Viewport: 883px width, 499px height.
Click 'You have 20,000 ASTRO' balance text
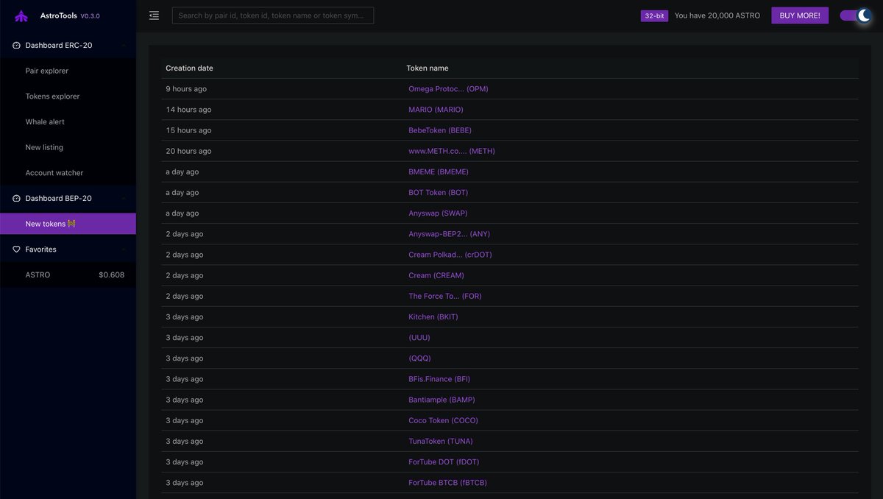[x=717, y=15]
